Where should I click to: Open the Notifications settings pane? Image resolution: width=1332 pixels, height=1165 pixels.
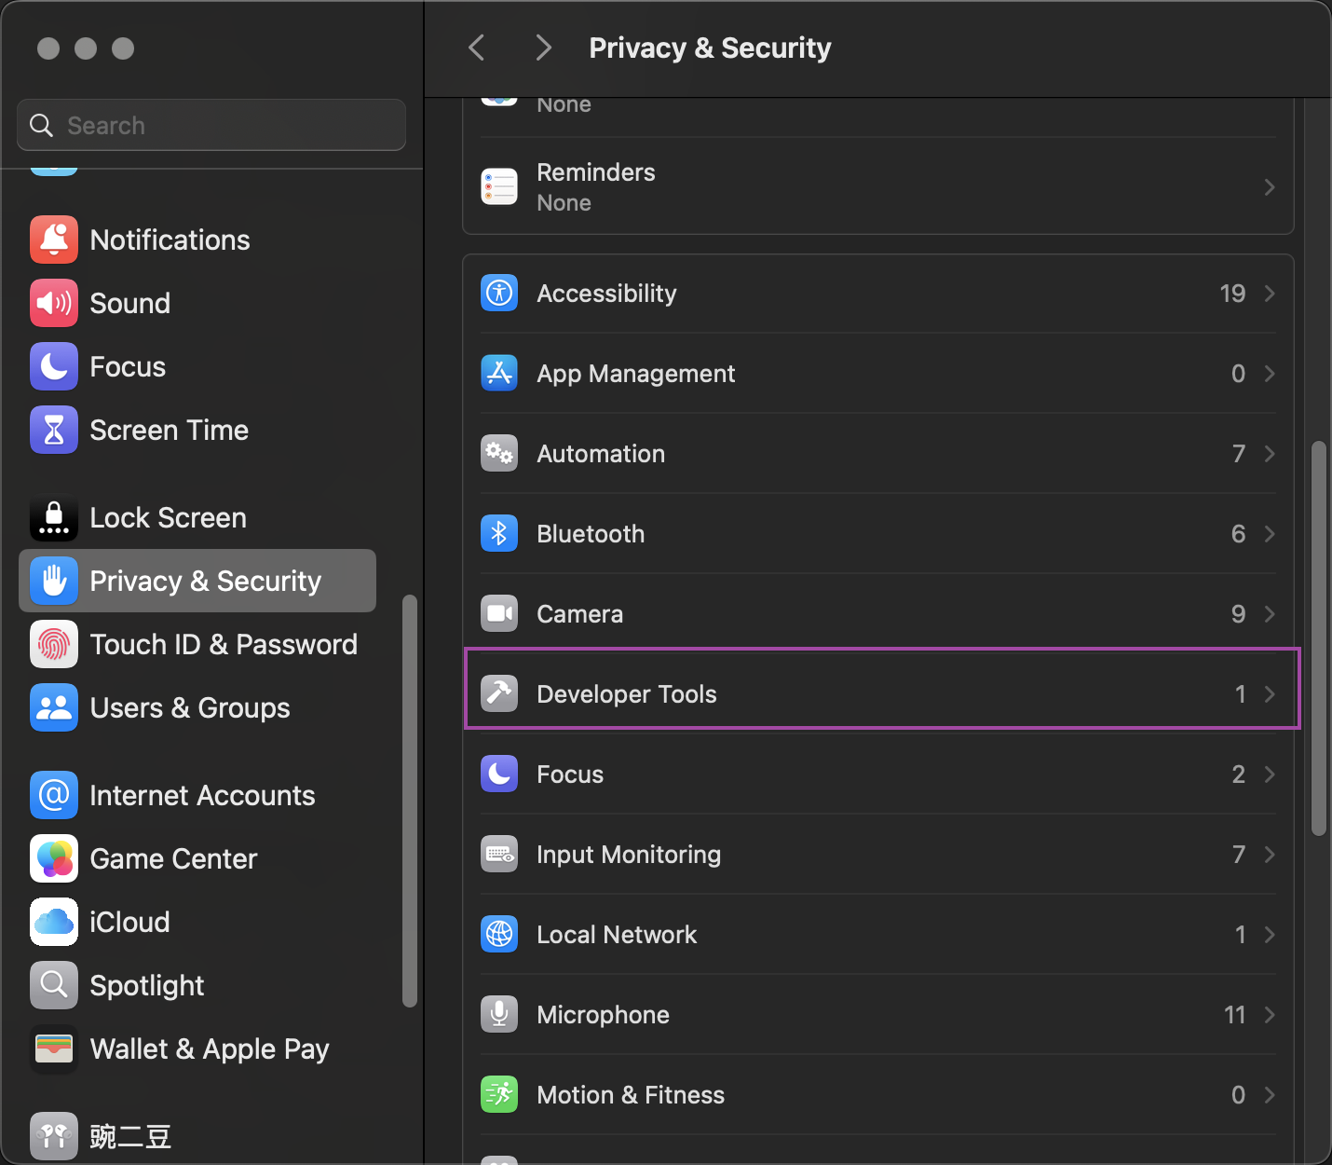pyautogui.click(x=197, y=240)
